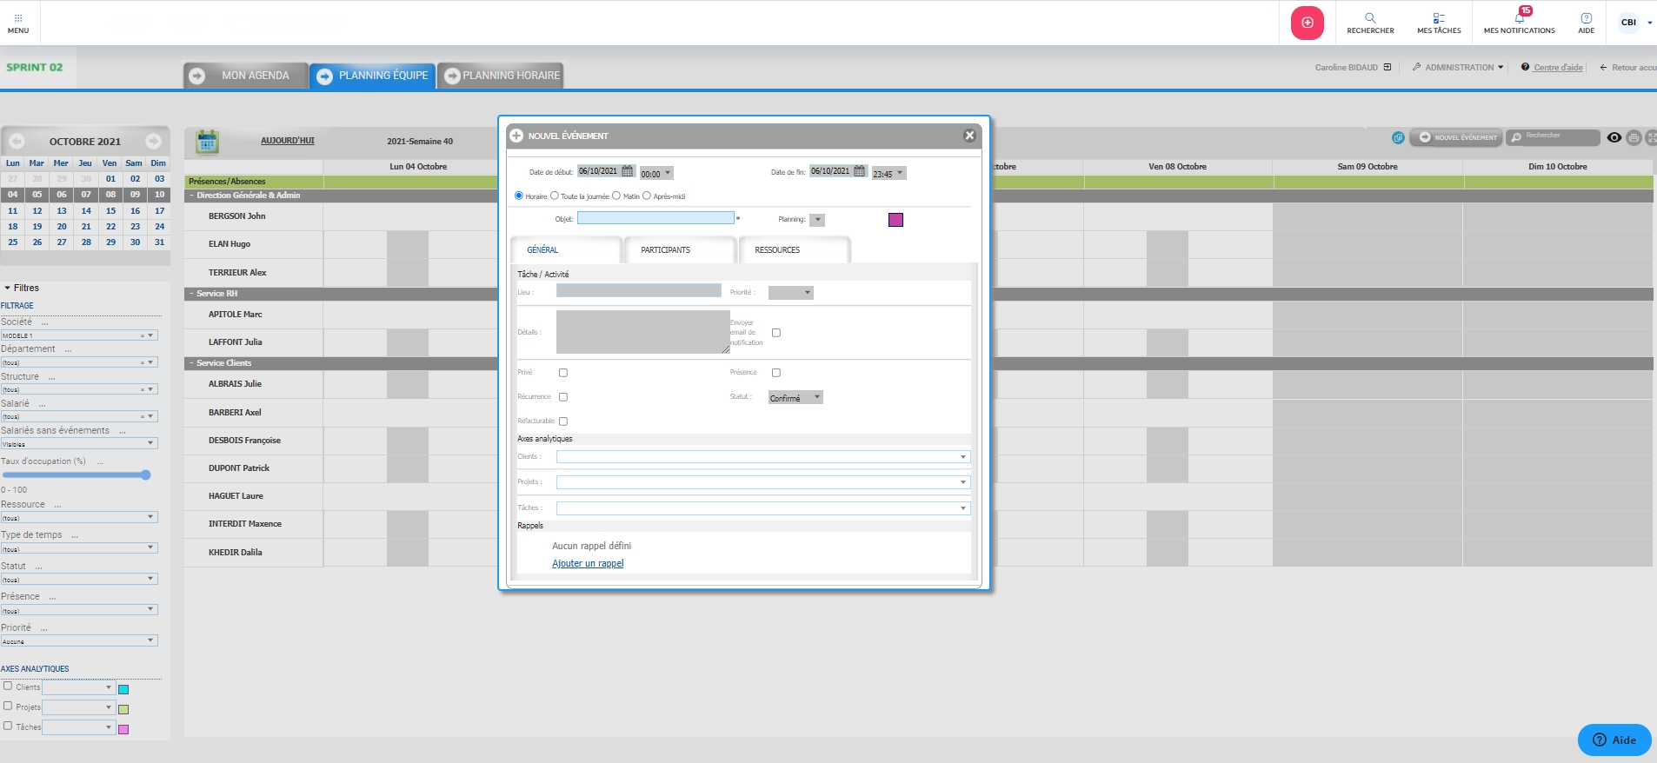Click the Aide question mark icon
Screen dimensions: 1657x763
[x=1586, y=18]
